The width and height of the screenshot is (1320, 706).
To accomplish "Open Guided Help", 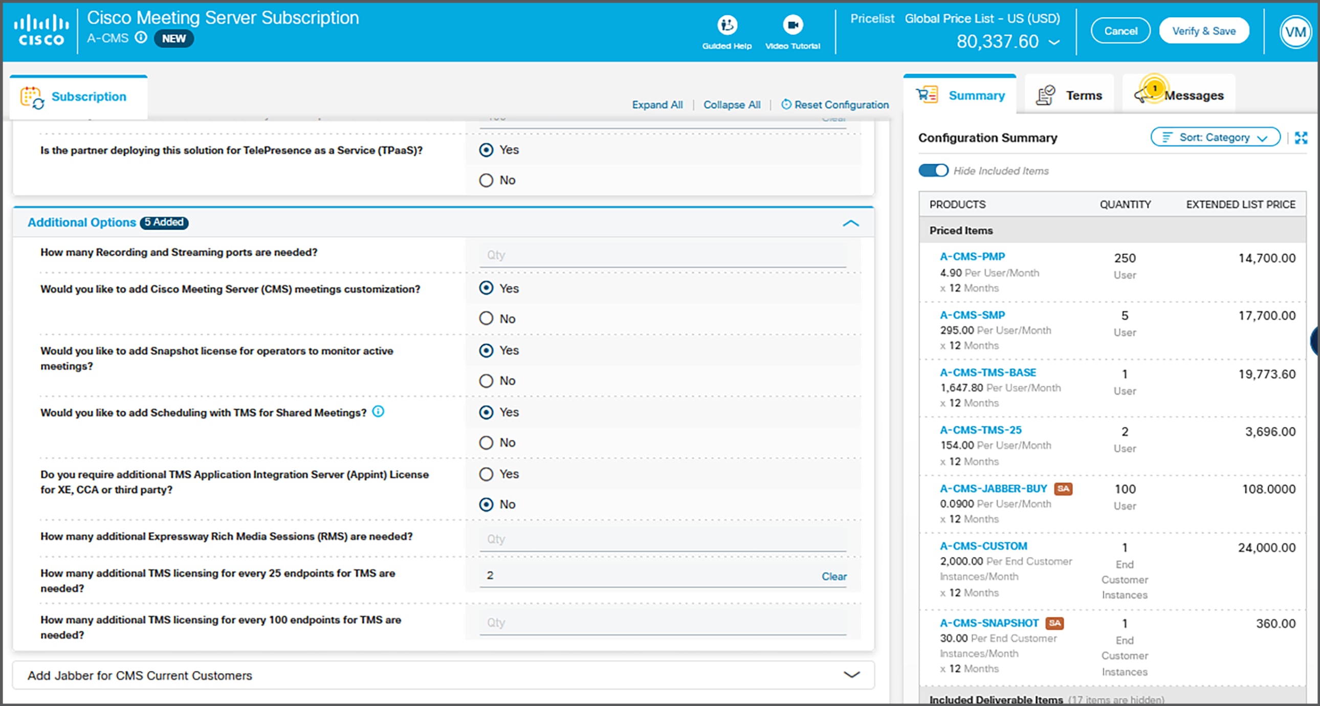I will tap(727, 32).
